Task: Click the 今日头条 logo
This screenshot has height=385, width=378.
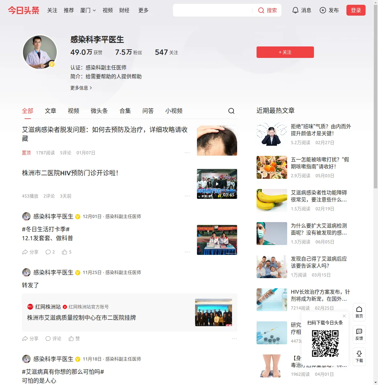Action: click(x=24, y=10)
